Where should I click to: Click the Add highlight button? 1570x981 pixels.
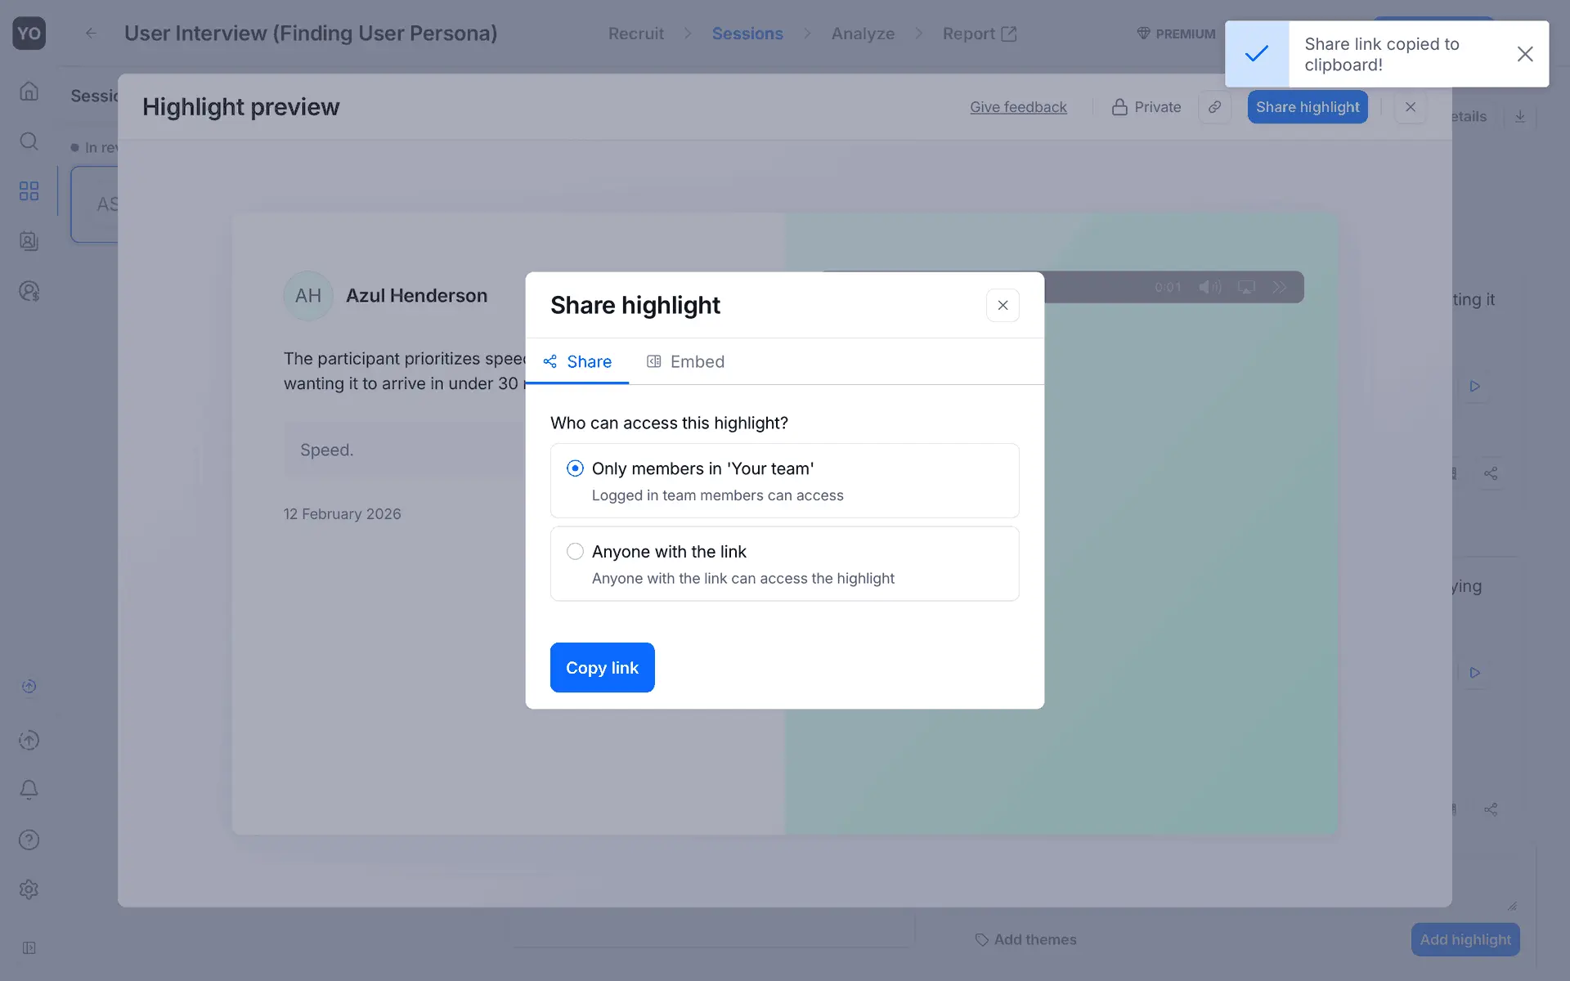coord(1465,939)
